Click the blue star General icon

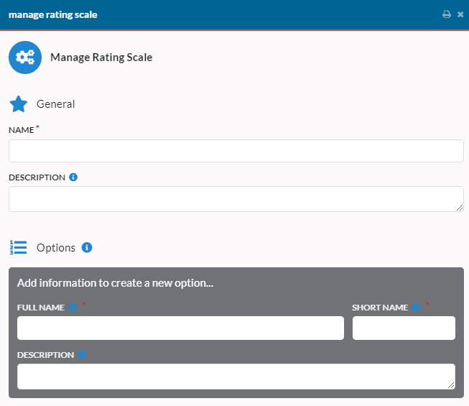[19, 104]
